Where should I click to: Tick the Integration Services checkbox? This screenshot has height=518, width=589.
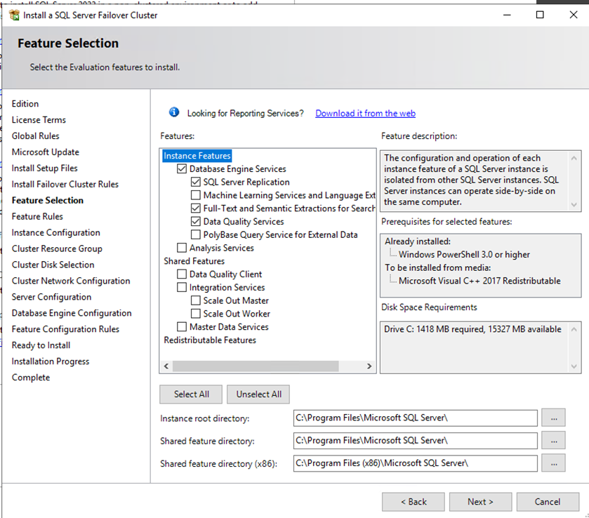pyautogui.click(x=183, y=288)
